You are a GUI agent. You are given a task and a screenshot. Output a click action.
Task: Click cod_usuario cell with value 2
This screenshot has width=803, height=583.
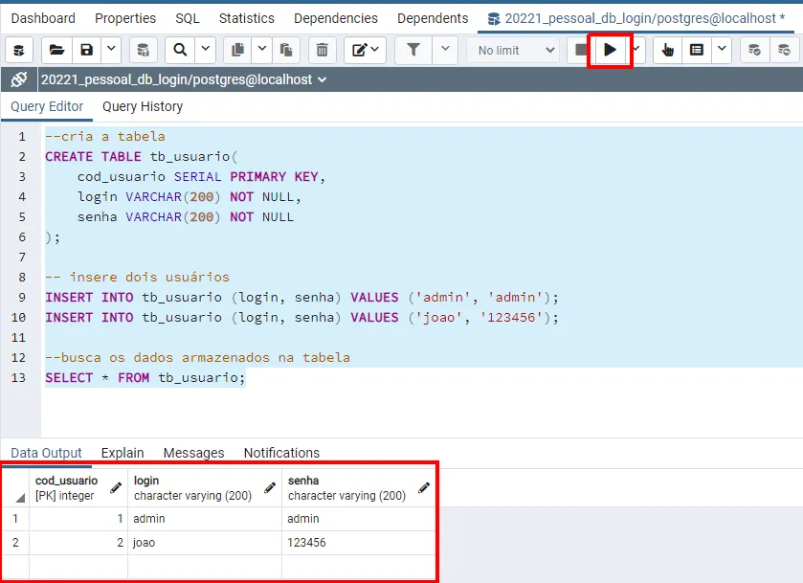tap(78, 543)
